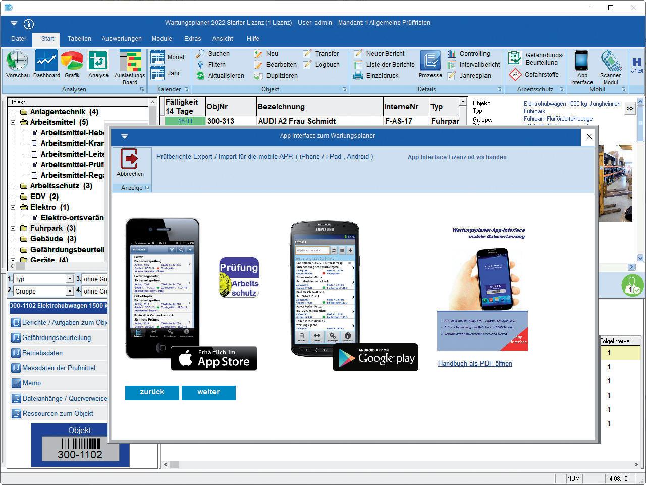Screen dimensions: 646x485
Task: Open the Logbuch
Action: pyautogui.click(x=321, y=65)
